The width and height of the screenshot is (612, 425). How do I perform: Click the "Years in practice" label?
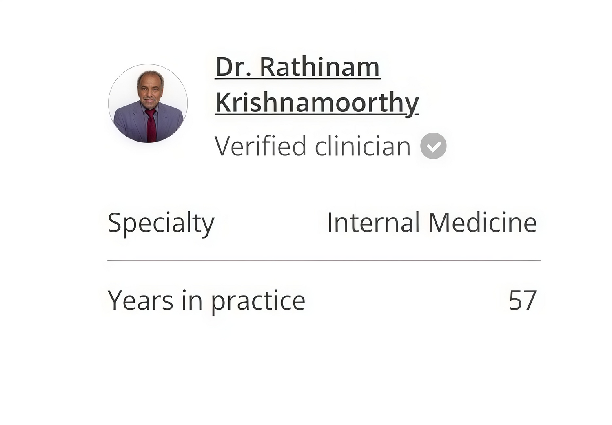pos(206,301)
